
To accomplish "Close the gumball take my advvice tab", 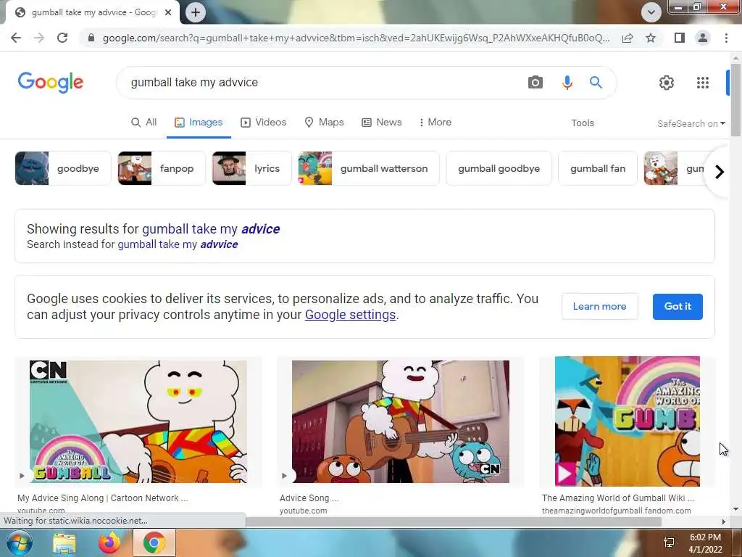I will 168,12.
